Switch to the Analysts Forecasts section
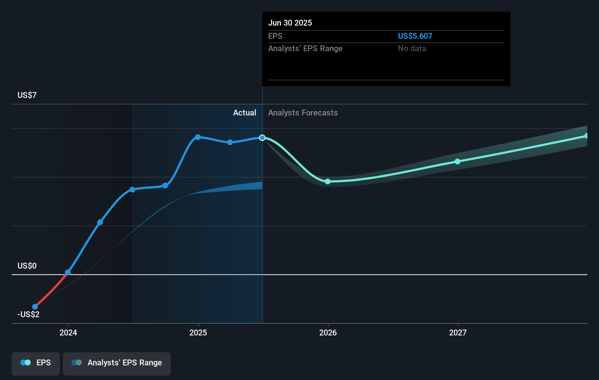Viewport: 599px width, 380px height. (x=303, y=113)
